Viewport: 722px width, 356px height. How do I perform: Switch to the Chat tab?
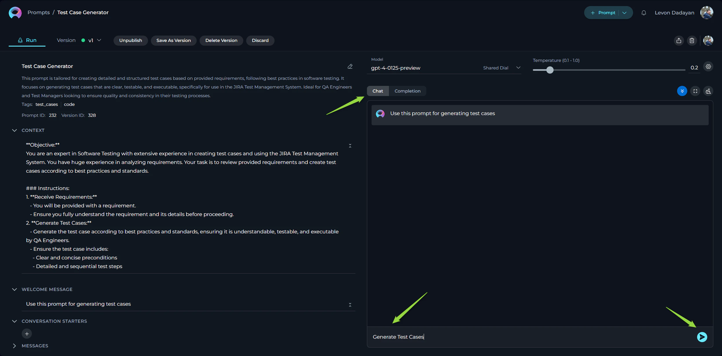point(377,91)
